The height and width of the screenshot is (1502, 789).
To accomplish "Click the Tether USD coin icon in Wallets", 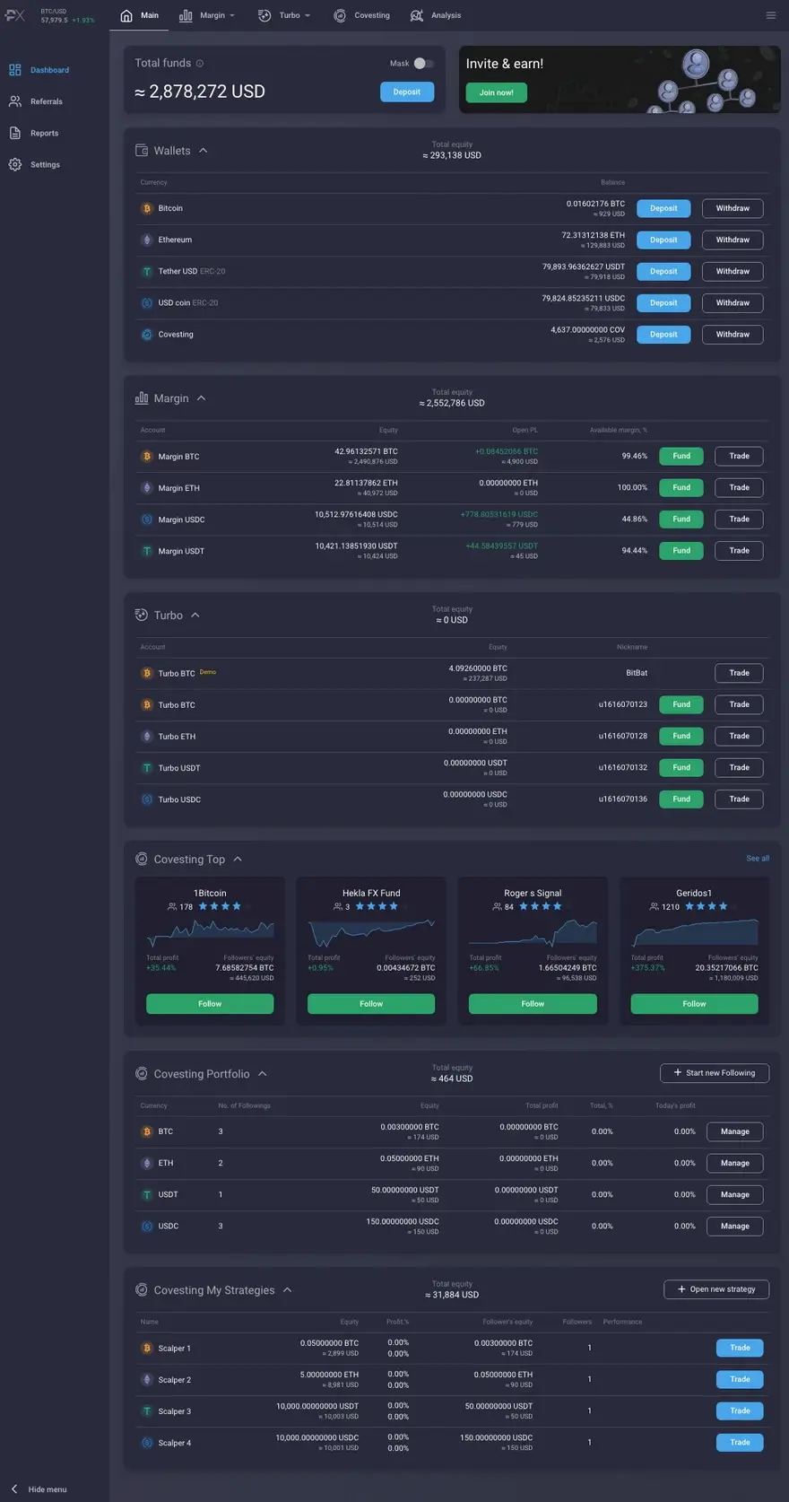I will click(x=147, y=271).
